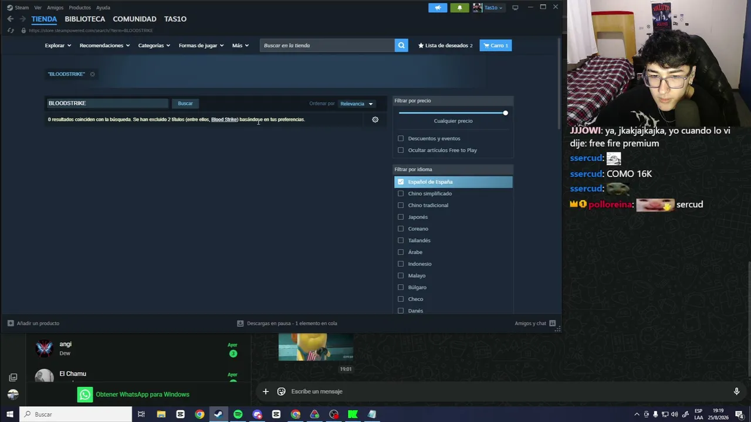Open the emoji picker in WhatsApp

tap(282, 392)
